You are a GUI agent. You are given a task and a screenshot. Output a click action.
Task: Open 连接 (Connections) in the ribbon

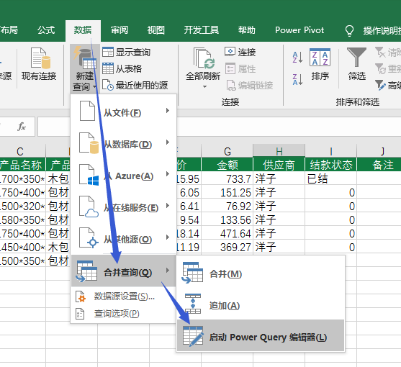240,52
